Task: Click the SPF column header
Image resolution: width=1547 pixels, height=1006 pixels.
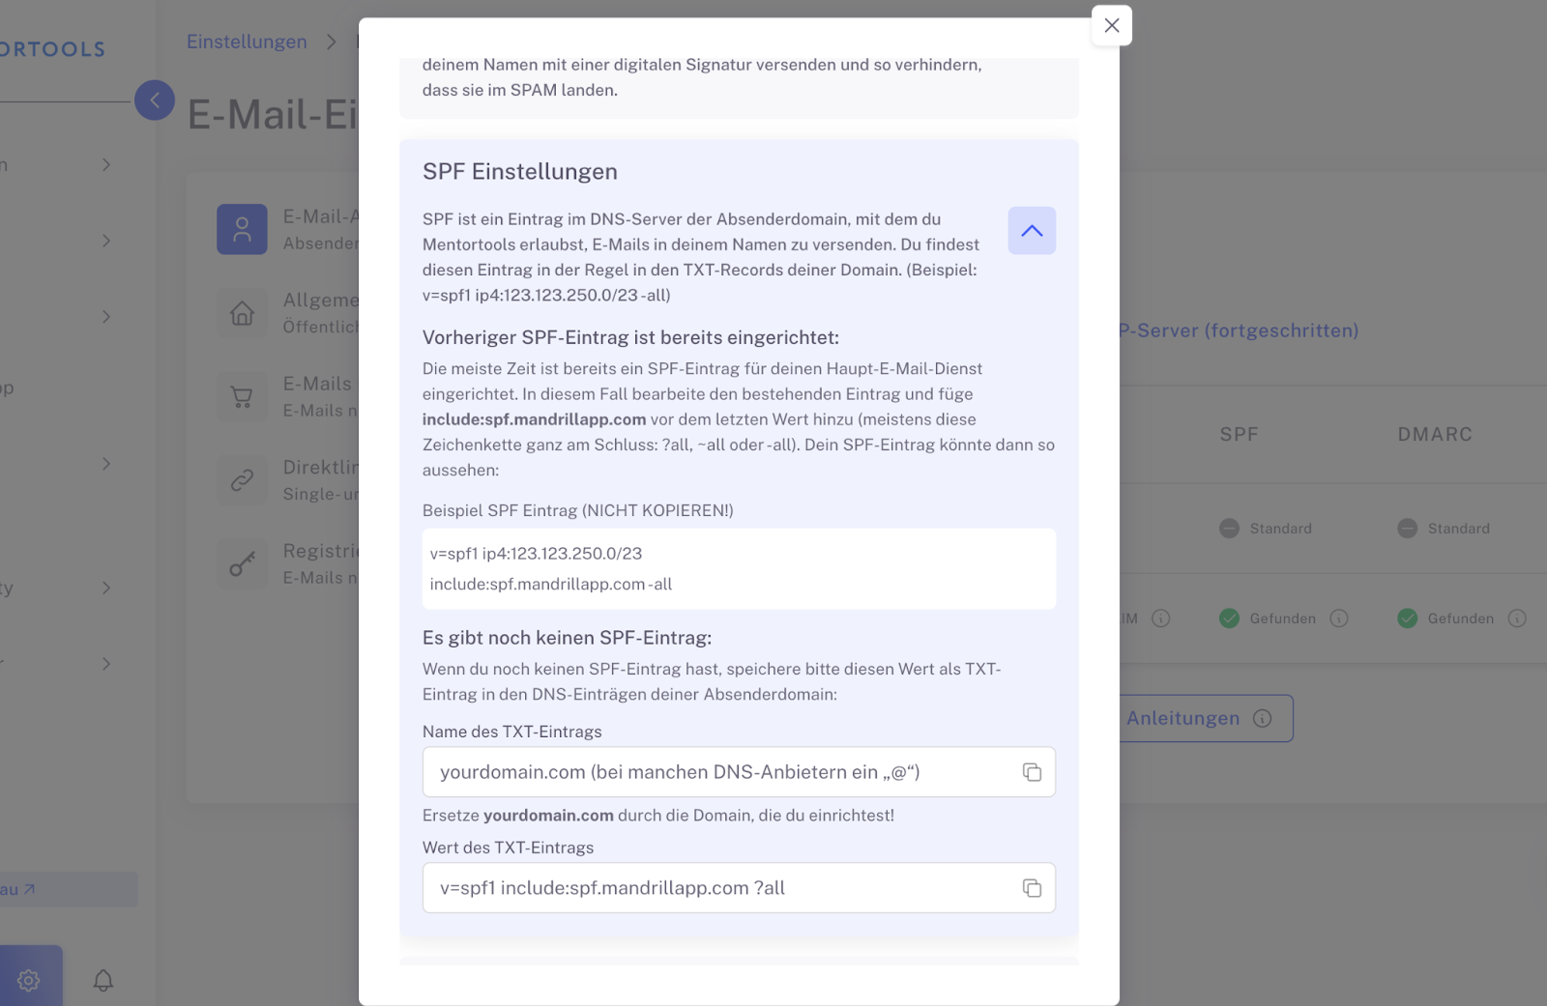Action: (x=1239, y=435)
